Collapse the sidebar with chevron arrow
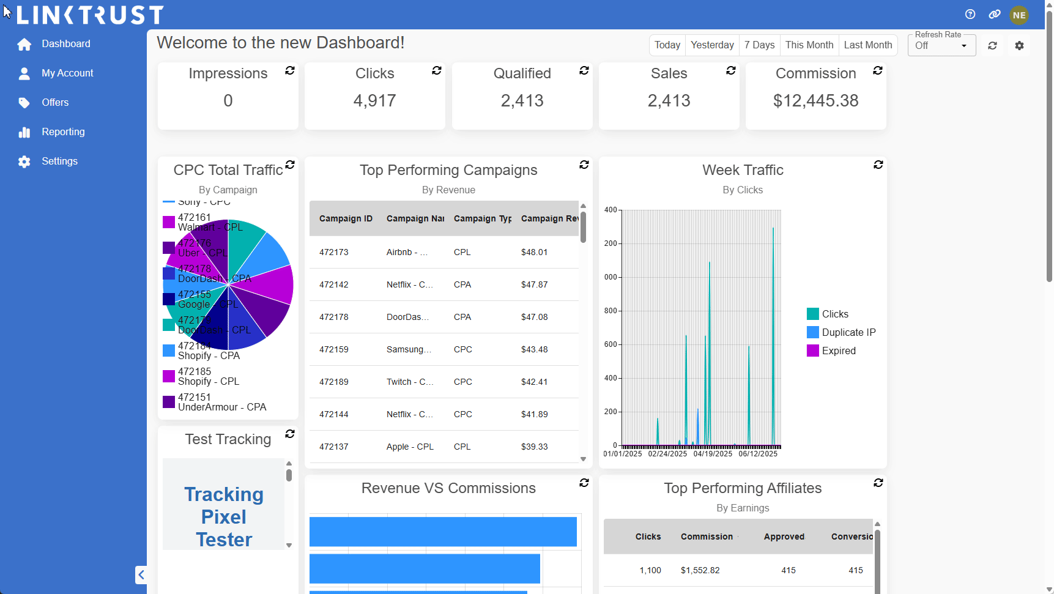 pos(141,575)
